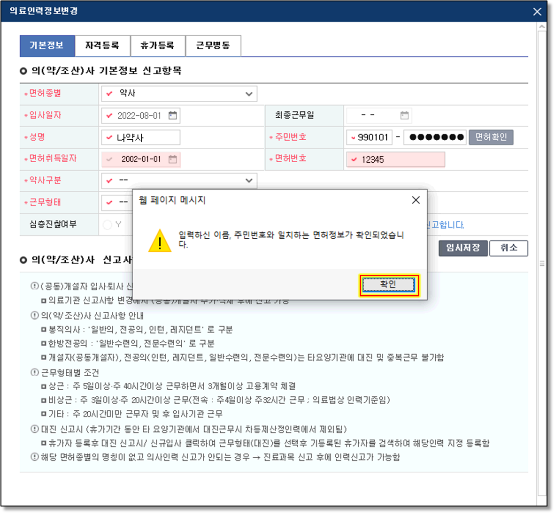
Task: Switch to the 휴가등록 tab
Action: (157, 45)
